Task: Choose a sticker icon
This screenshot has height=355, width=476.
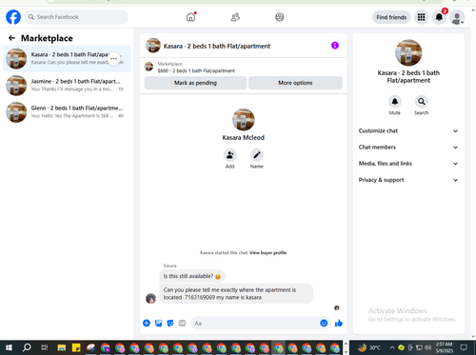Action: [170, 324]
